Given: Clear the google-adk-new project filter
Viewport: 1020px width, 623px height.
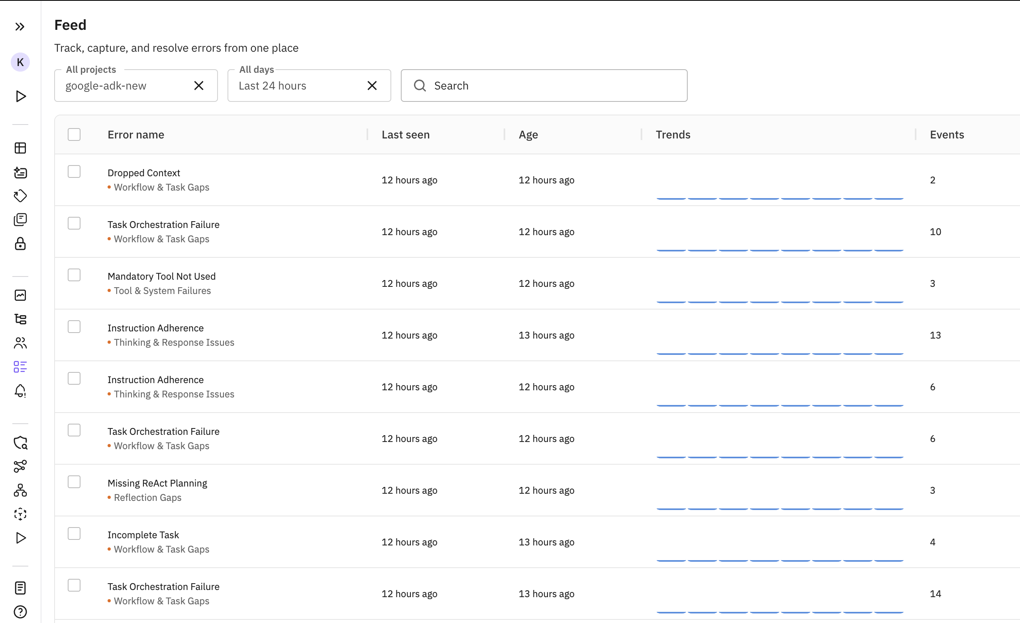Looking at the screenshot, I should point(199,86).
